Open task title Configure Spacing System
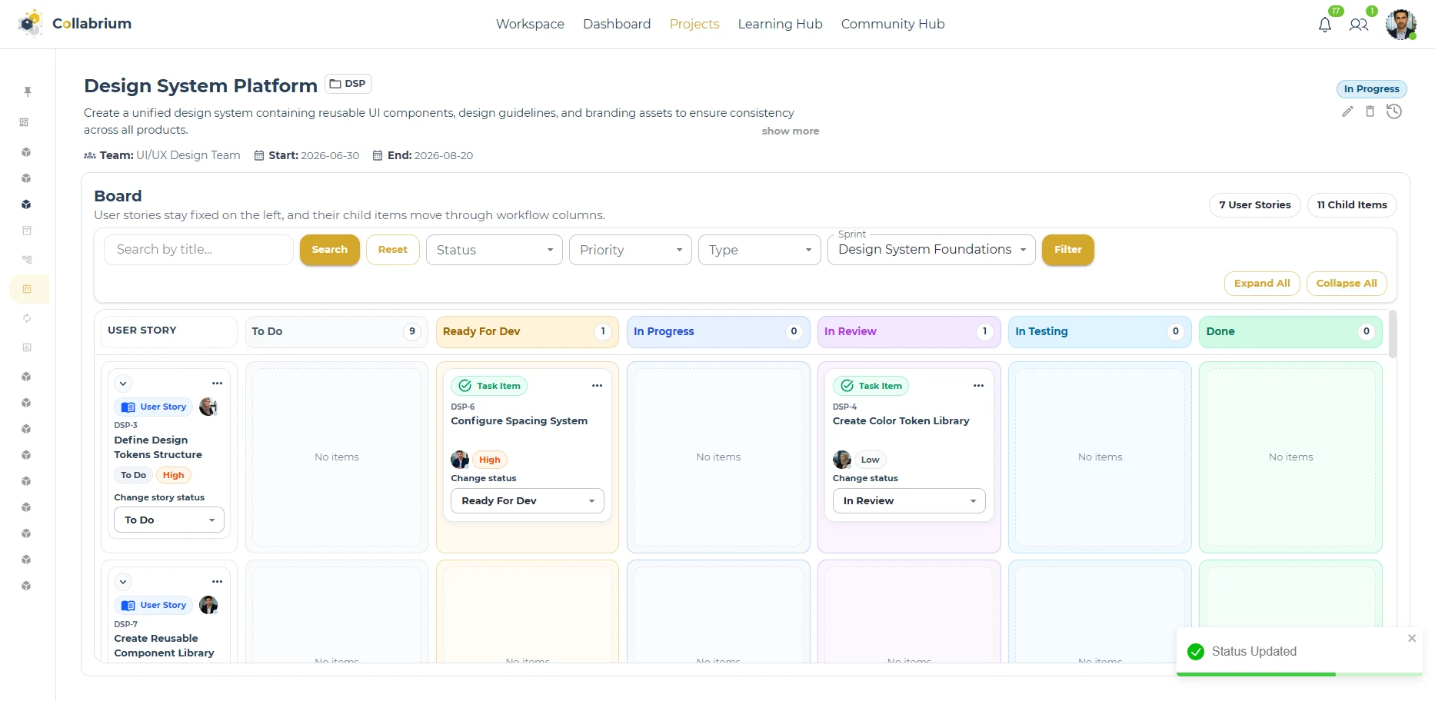Viewport: 1435px width, 701px height. 519,421
